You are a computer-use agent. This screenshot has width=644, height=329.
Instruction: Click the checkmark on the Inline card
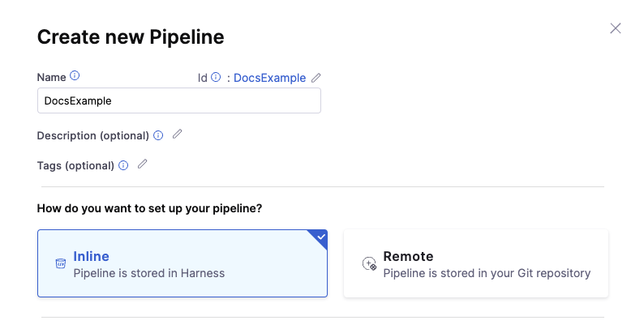[x=320, y=237]
